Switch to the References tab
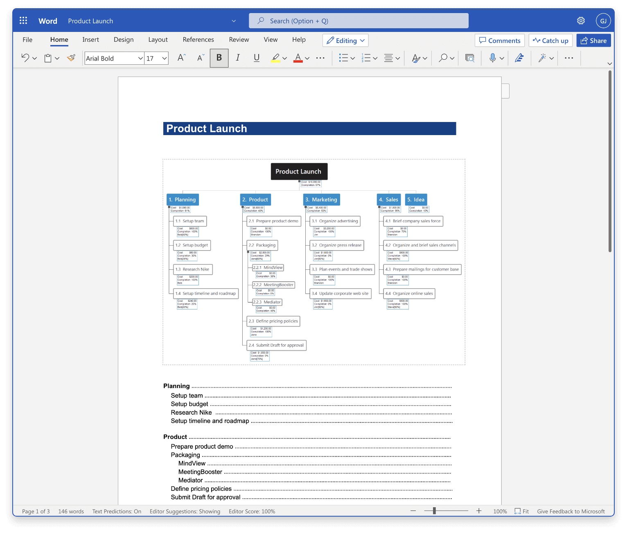The image size is (627, 533). (198, 40)
